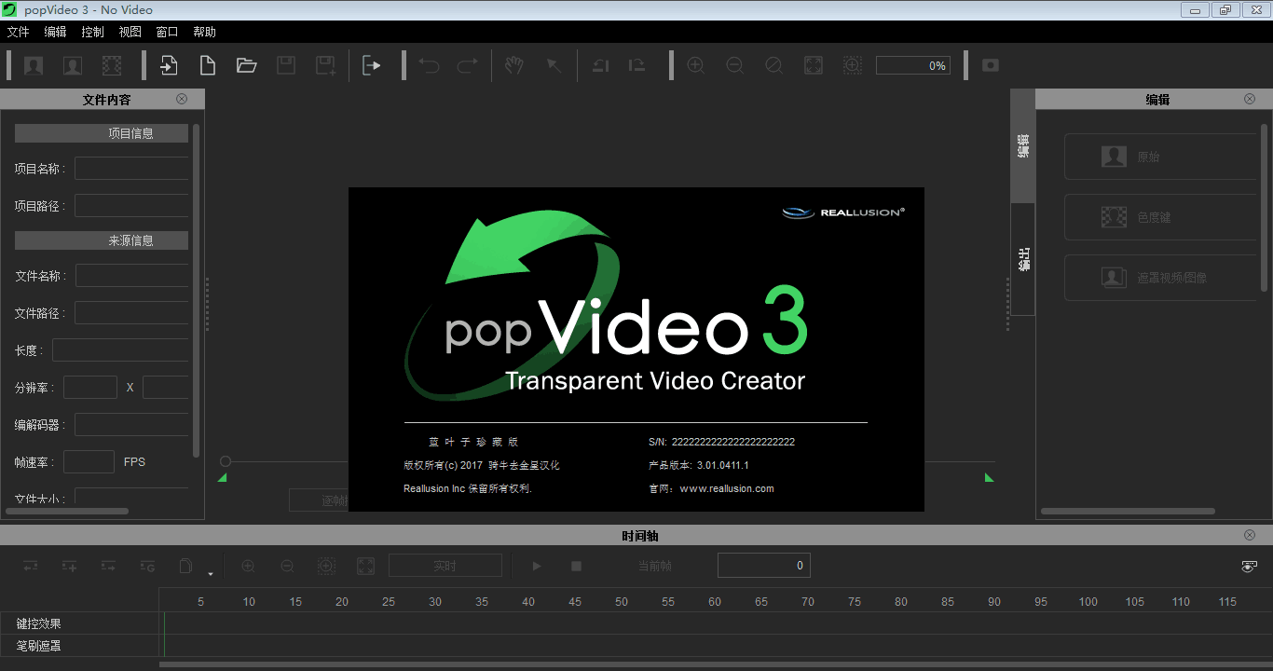This screenshot has height=671, width=1273.
Task: Click the zoom out magnifier in top toolbar
Action: [734, 65]
